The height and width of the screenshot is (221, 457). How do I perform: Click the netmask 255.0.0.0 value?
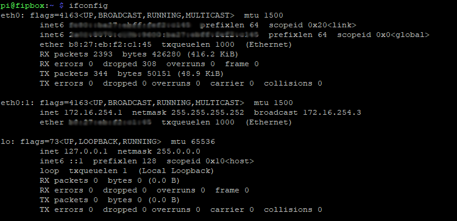pyautogui.click(x=179, y=151)
